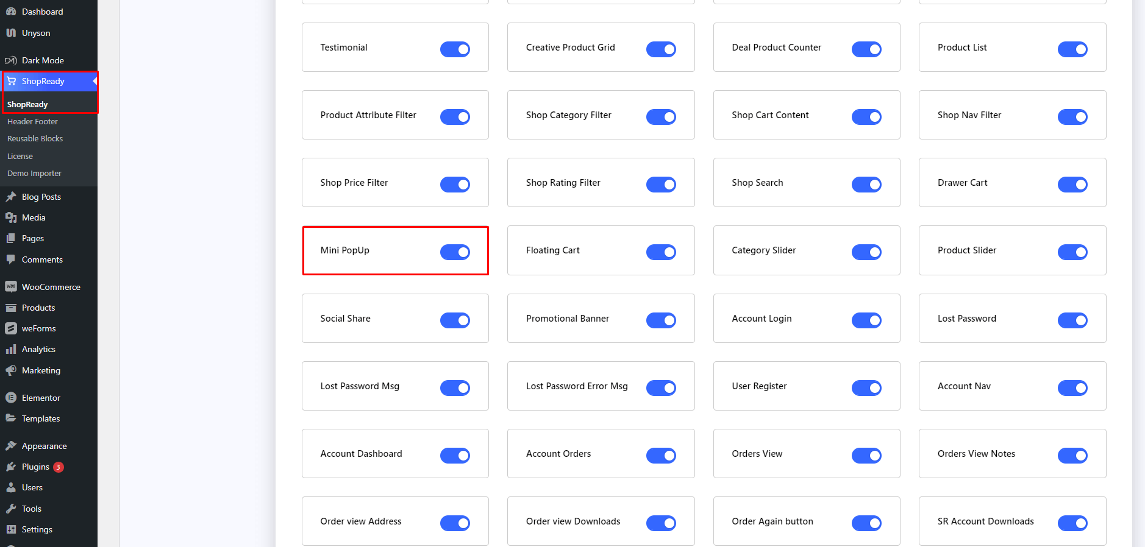Screen dimensions: 1145x547
Task: Click the Unyson sidebar icon
Action: coord(11,33)
